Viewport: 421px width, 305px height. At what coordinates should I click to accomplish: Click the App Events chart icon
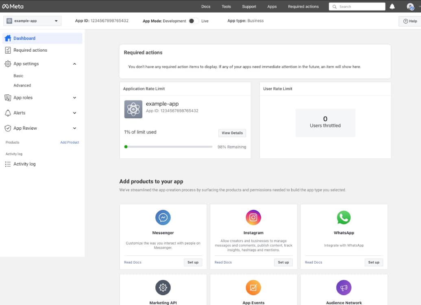coord(253,287)
